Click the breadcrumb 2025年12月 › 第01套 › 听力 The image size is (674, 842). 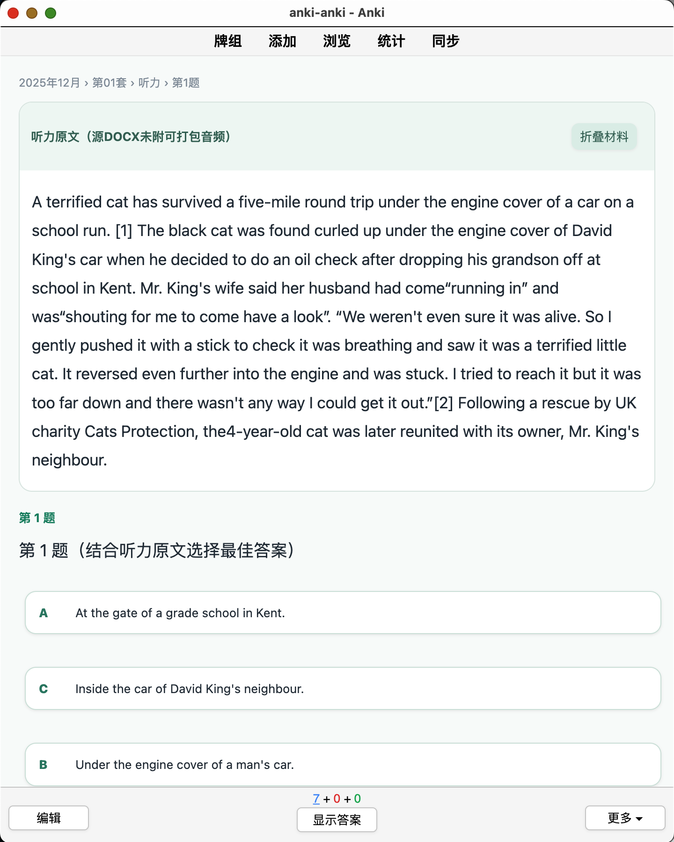[89, 83]
